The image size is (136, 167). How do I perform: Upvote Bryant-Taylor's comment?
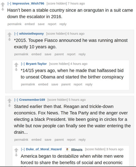pos(16,65)
